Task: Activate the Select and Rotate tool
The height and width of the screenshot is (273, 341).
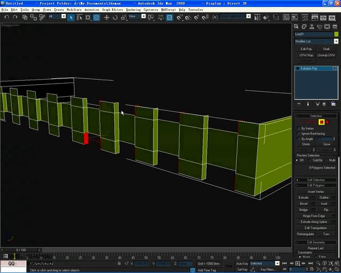Action: [x=115, y=18]
